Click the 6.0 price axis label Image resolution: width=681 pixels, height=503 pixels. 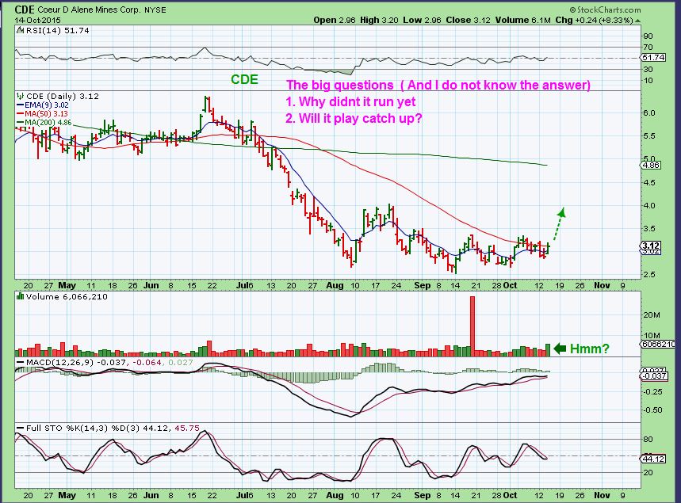tap(649, 112)
